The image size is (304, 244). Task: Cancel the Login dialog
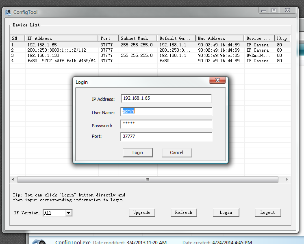[176, 152]
